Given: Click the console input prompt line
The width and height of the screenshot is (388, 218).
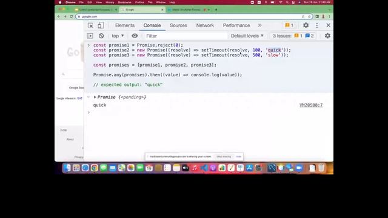Looking at the screenshot, I should point(209,113).
